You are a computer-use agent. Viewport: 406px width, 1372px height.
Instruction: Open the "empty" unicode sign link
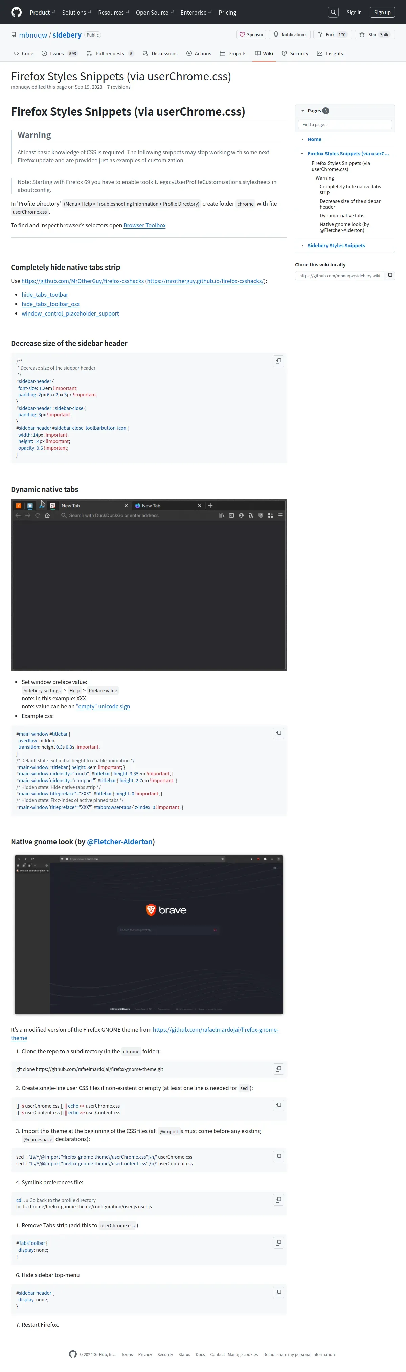[103, 706]
